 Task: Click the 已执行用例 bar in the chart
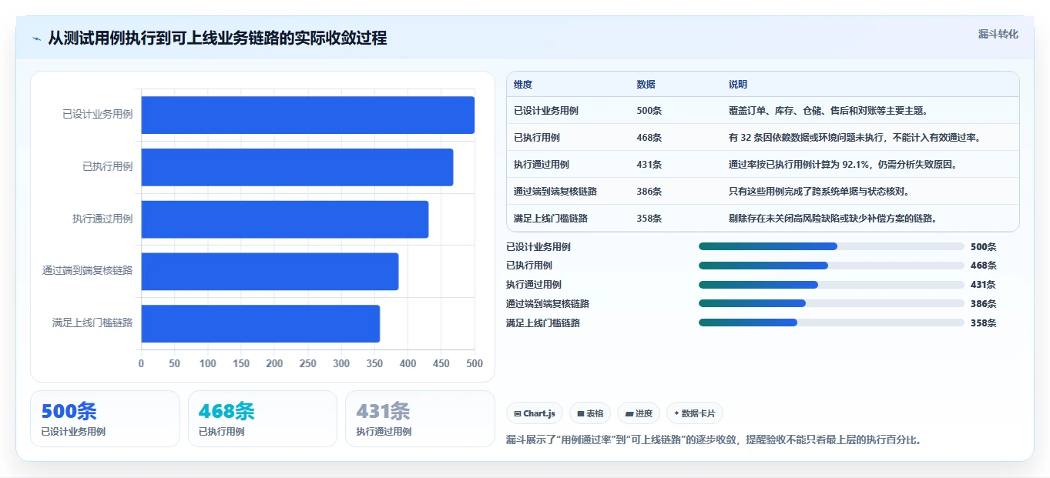click(x=297, y=167)
